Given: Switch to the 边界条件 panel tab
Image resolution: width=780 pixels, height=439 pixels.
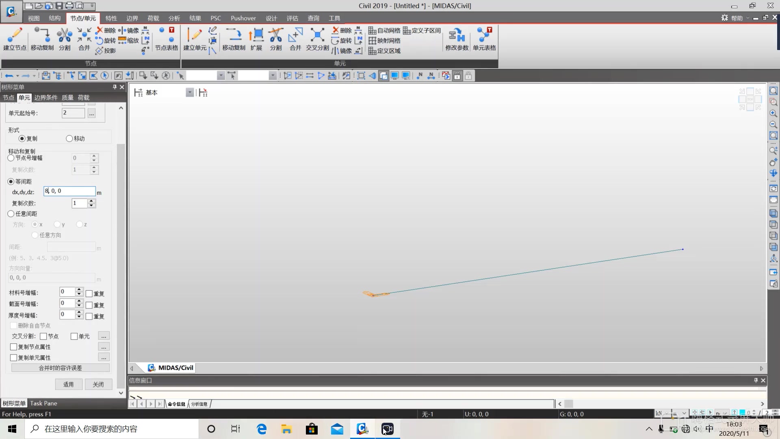Looking at the screenshot, I should [x=45, y=98].
